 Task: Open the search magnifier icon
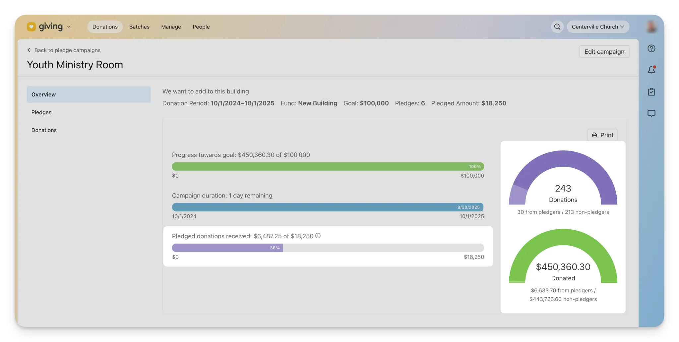coord(557,27)
